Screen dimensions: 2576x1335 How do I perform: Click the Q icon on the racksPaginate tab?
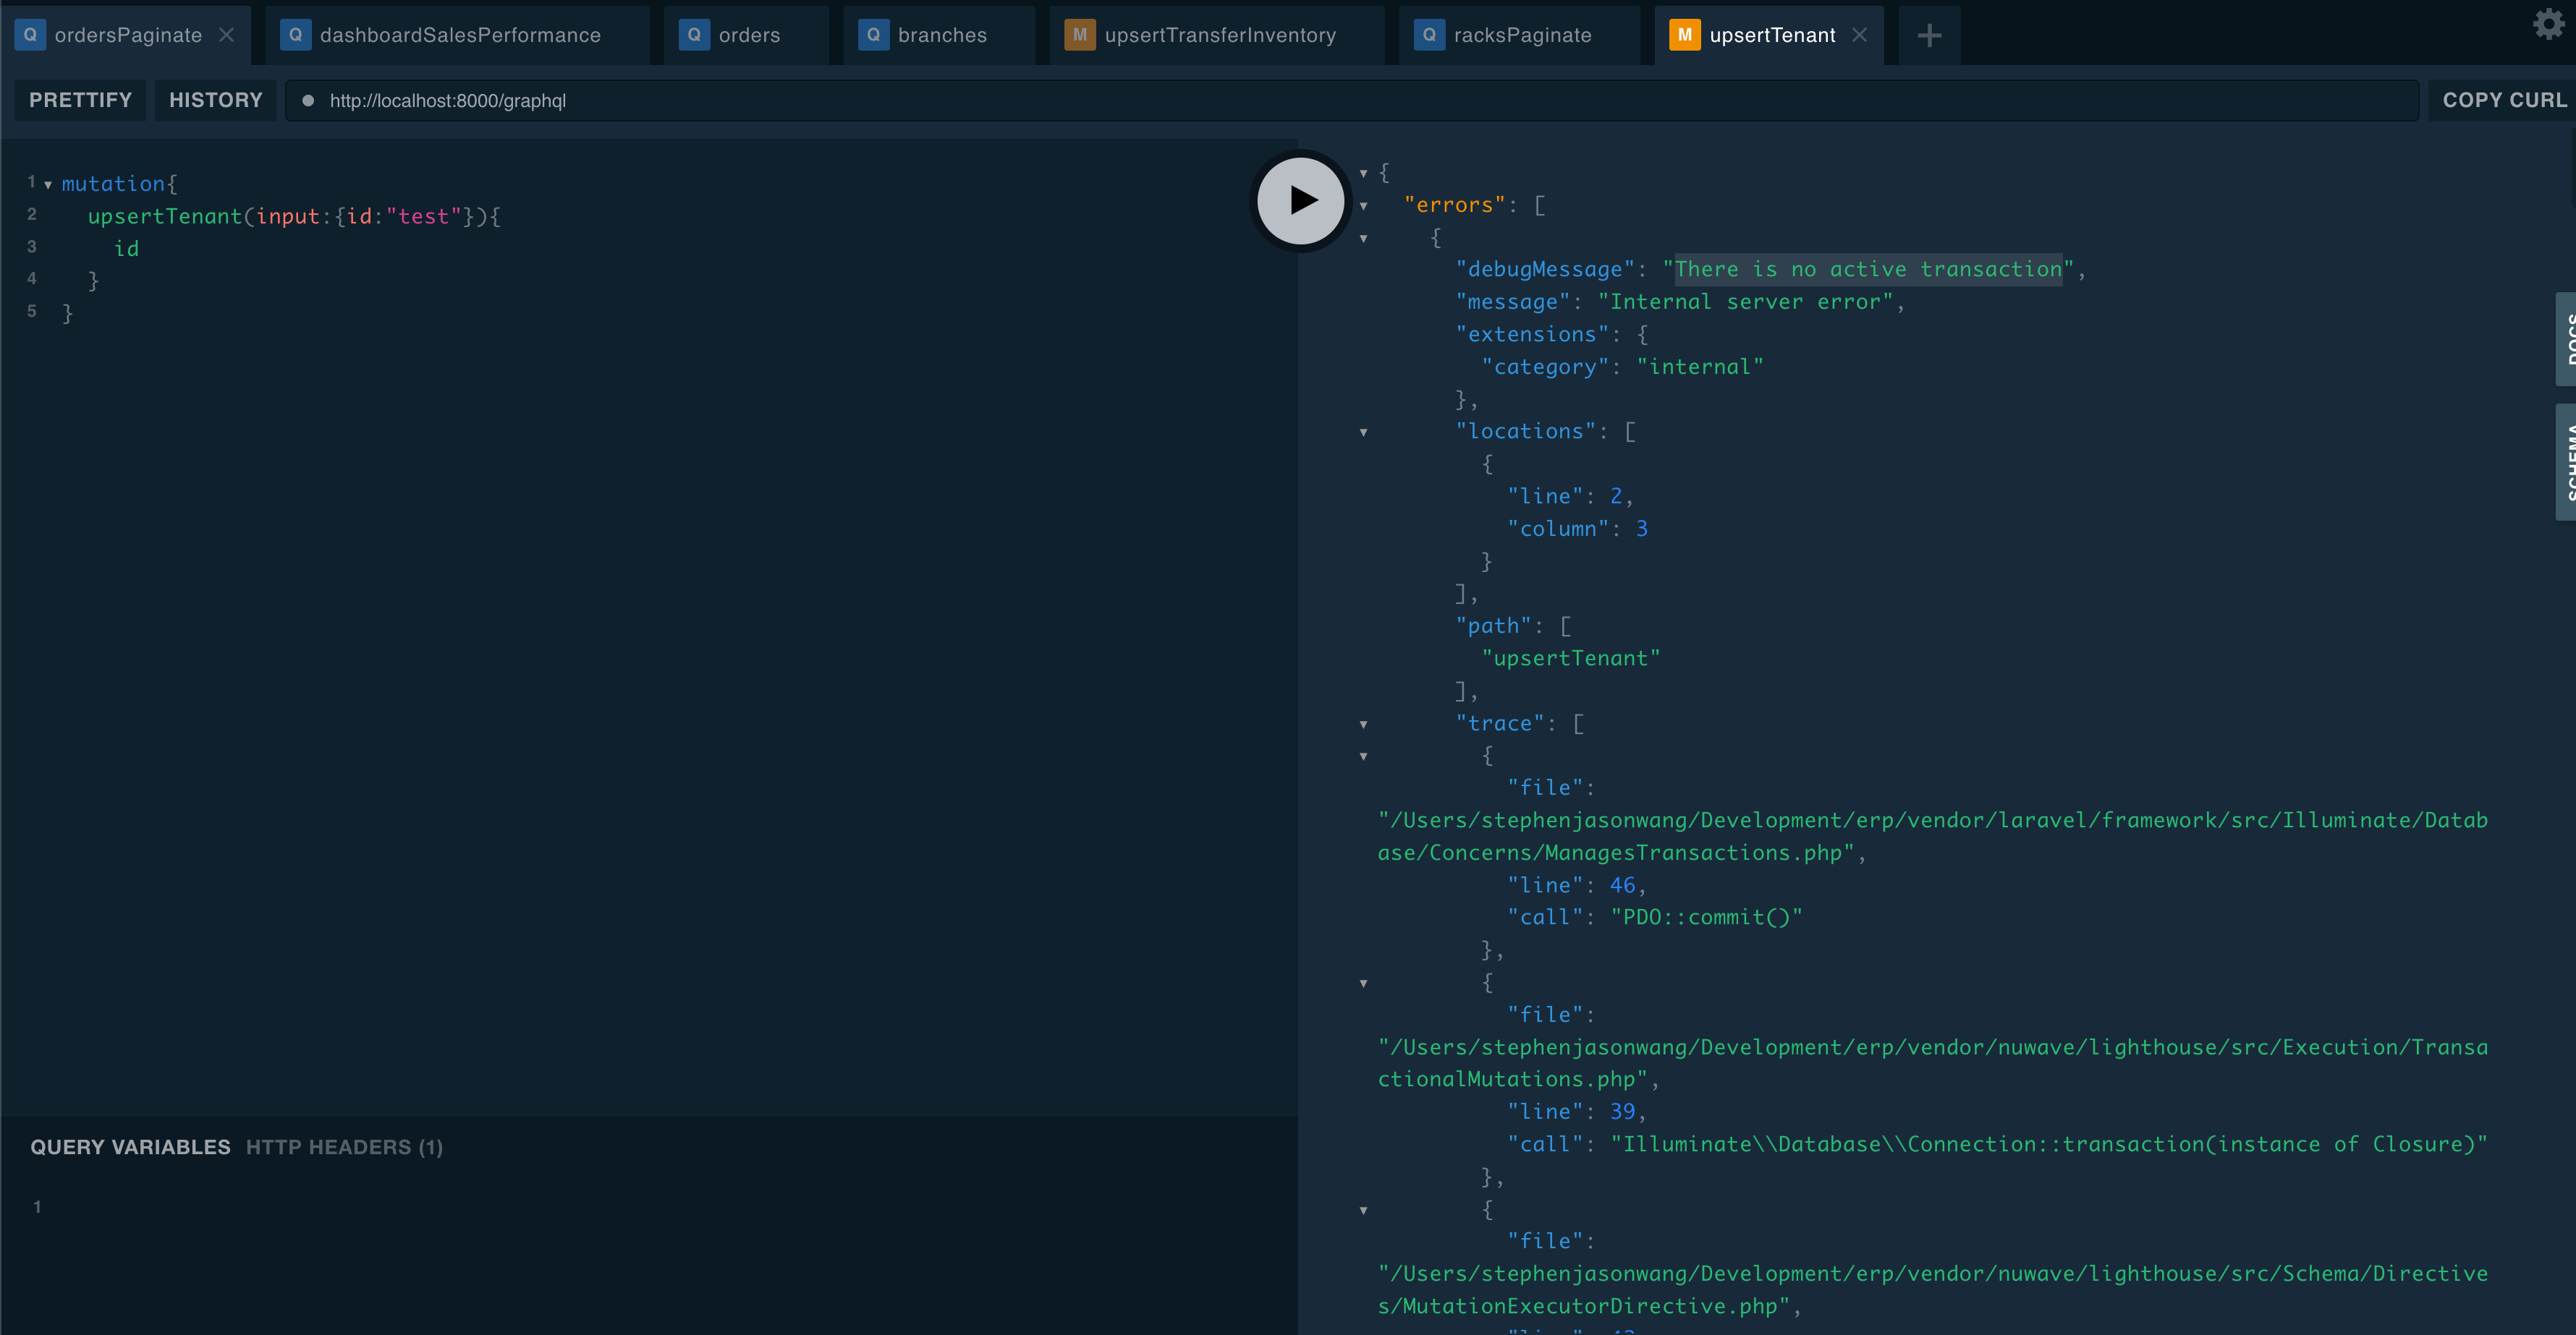pos(1430,34)
